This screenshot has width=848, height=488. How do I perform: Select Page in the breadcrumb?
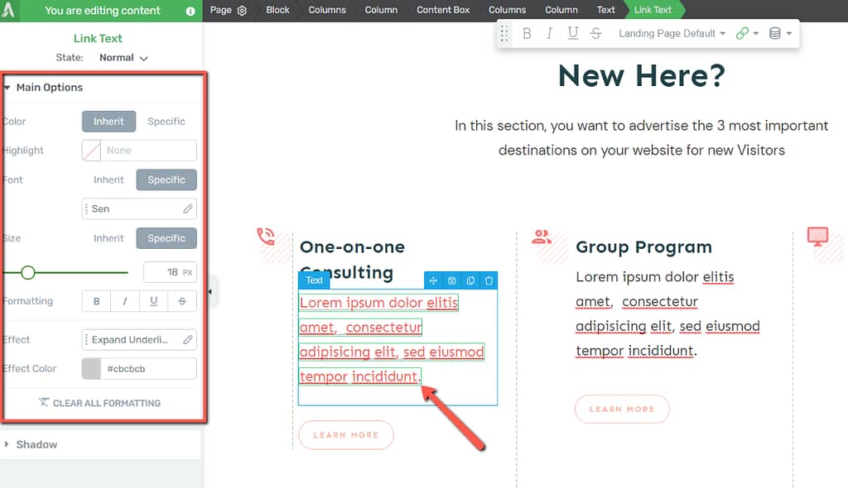tap(220, 10)
